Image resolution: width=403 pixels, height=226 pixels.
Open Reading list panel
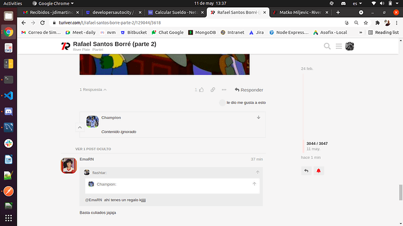point(384,32)
